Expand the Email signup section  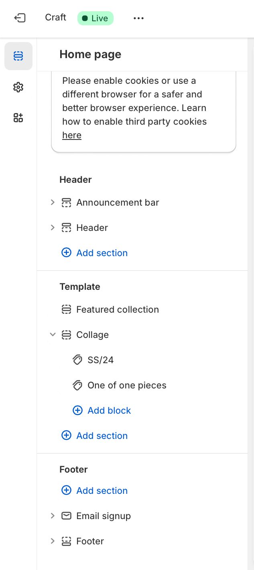click(x=53, y=516)
